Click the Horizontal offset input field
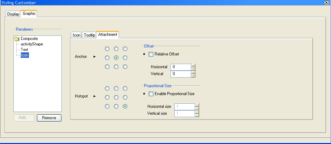This screenshot has height=144, width=331. (181, 67)
